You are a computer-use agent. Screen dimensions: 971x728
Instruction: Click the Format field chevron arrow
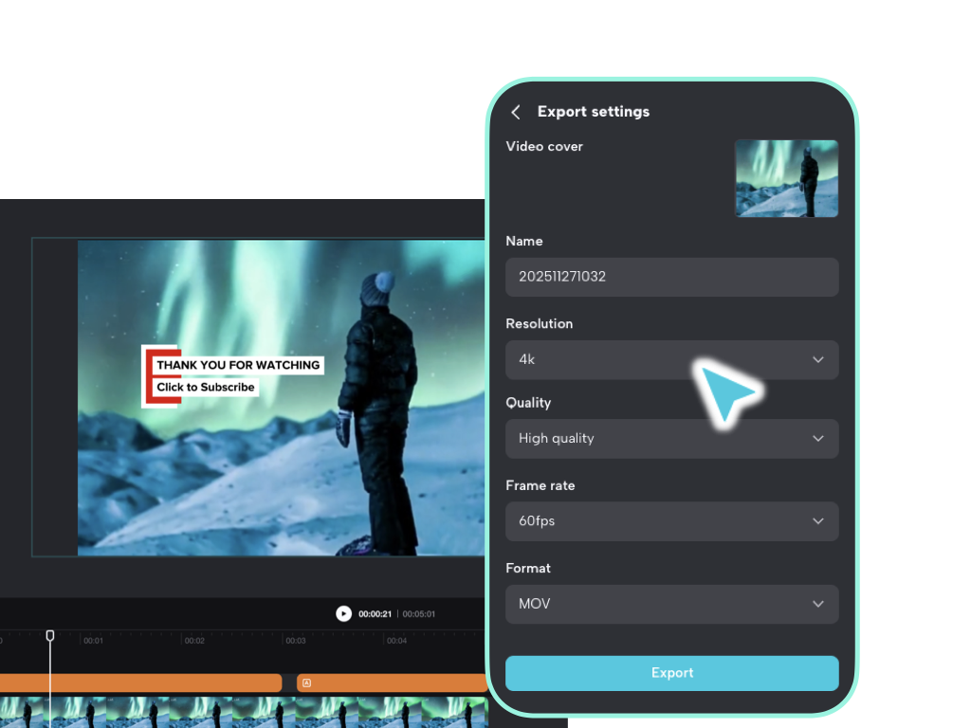coord(817,604)
